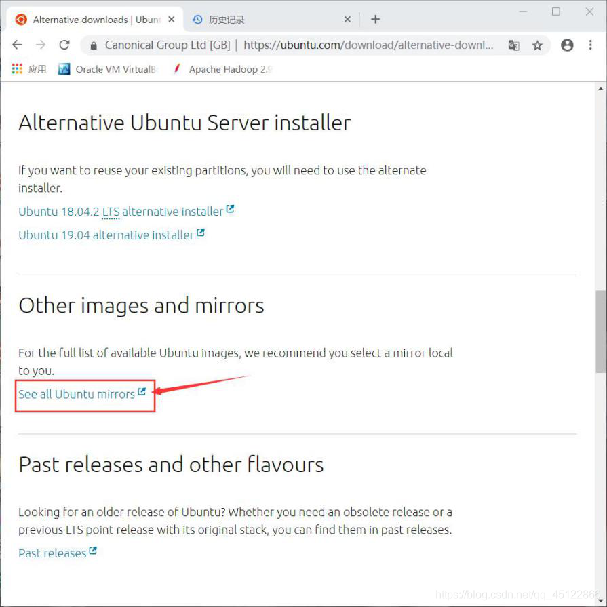Image resolution: width=607 pixels, height=607 pixels.
Task: Close the 历史记录 tab
Action: coord(348,20)
